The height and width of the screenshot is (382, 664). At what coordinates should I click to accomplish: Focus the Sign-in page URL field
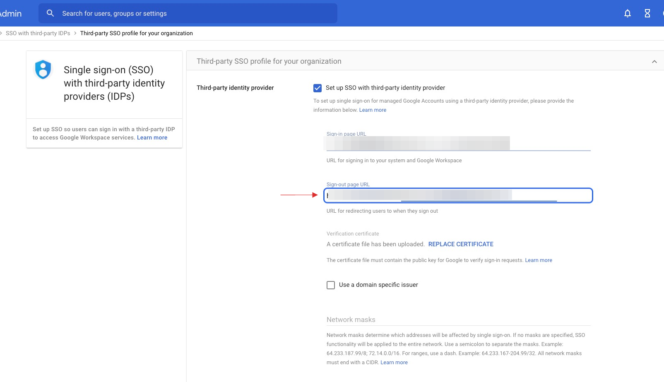(x=458, y=144)
